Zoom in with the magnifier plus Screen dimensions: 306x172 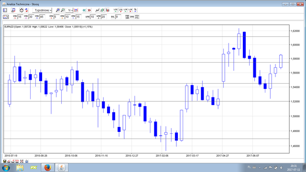coord(58,10)
